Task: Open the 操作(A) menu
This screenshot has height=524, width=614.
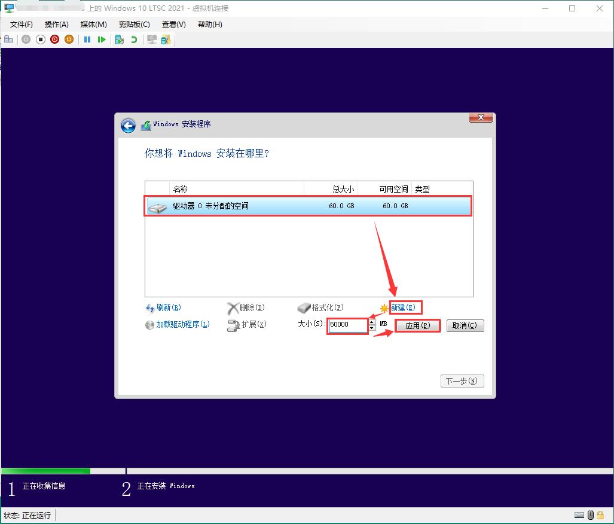Action: pos(56,25)
